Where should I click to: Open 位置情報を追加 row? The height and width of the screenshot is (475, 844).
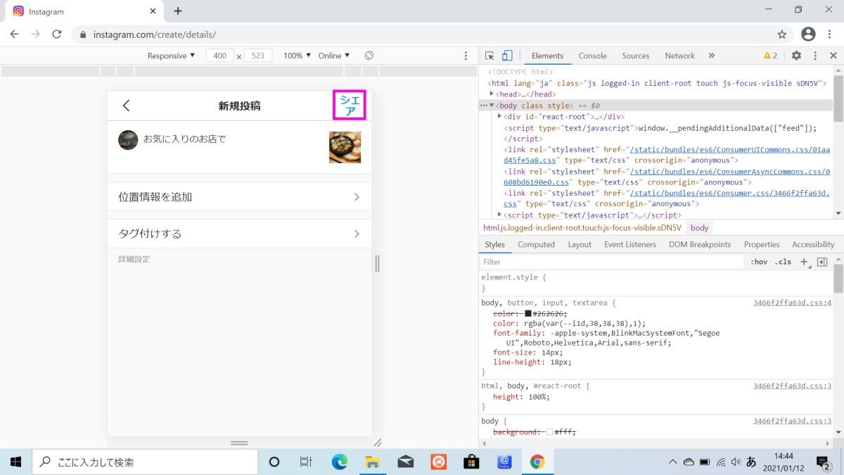click(x=239, y=197)
